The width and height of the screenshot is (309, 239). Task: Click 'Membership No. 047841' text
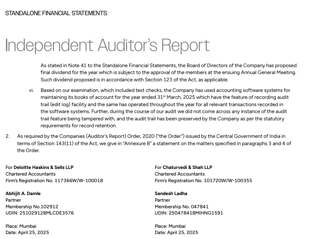click(182, 207)
